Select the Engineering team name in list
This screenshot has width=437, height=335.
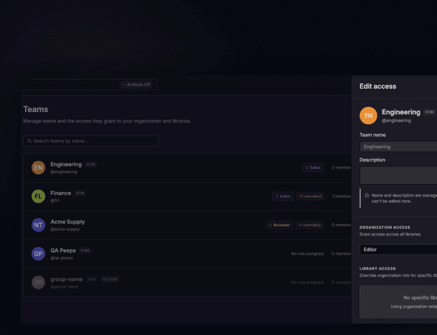click(x=66, y=164)
